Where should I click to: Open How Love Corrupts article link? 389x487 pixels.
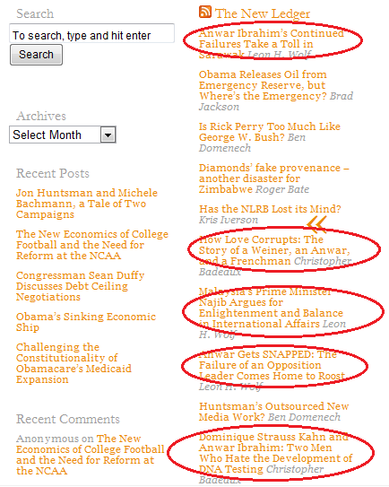[x=274, y=250]
